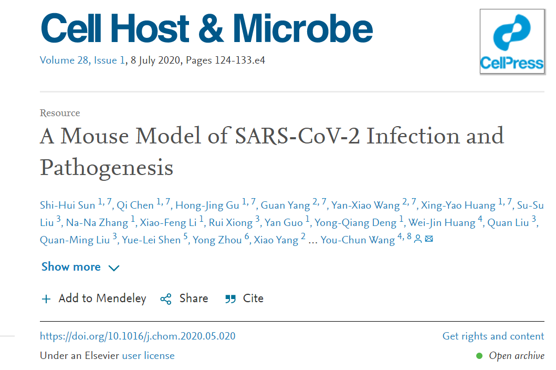Open Volume 28, Issue 1 link
The height and width of the screenshot is (370, 556).
pyautogui.click(x=82, y=60)
